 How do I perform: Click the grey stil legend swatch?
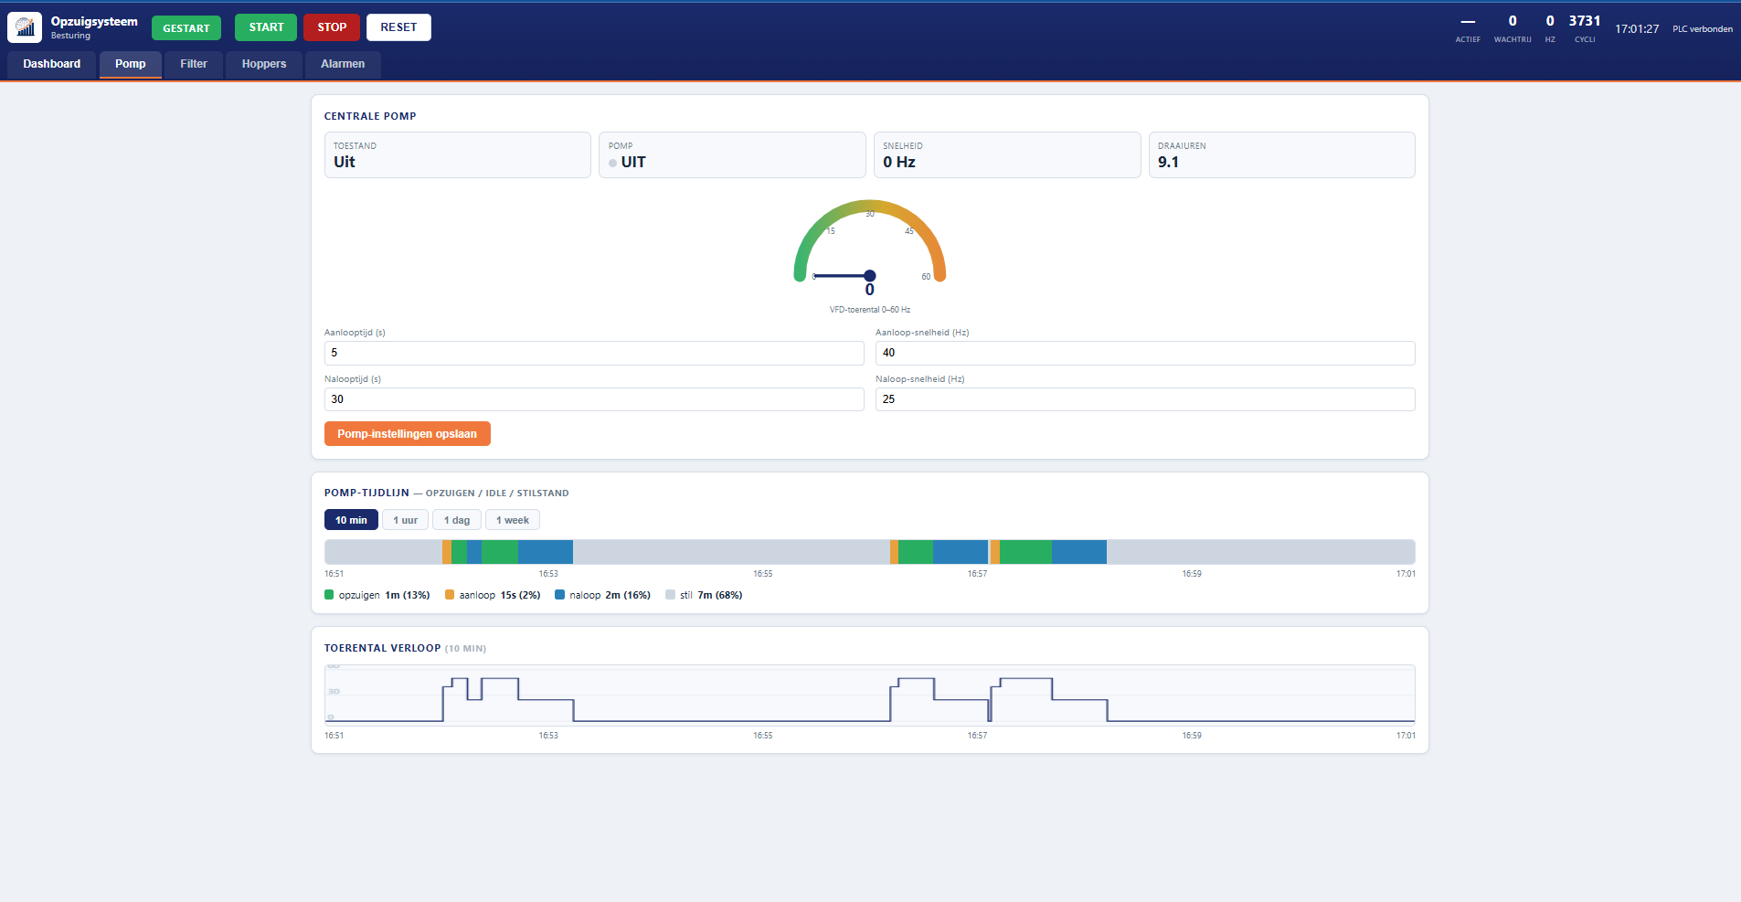[x=670, y=595]
